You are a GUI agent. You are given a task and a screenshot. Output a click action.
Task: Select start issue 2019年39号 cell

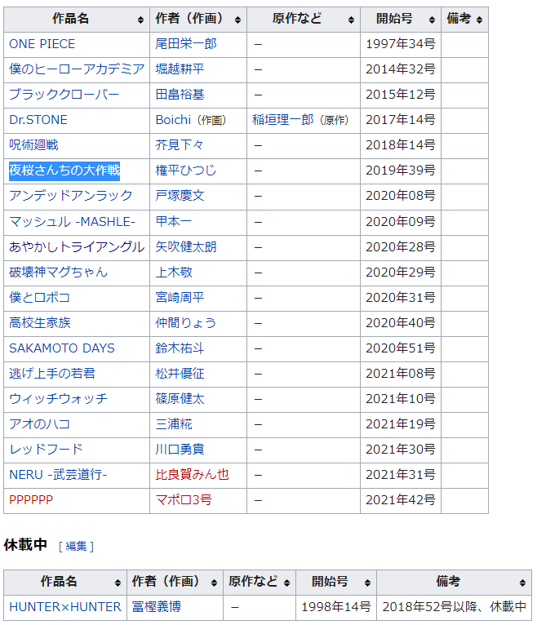pos(400,171)
